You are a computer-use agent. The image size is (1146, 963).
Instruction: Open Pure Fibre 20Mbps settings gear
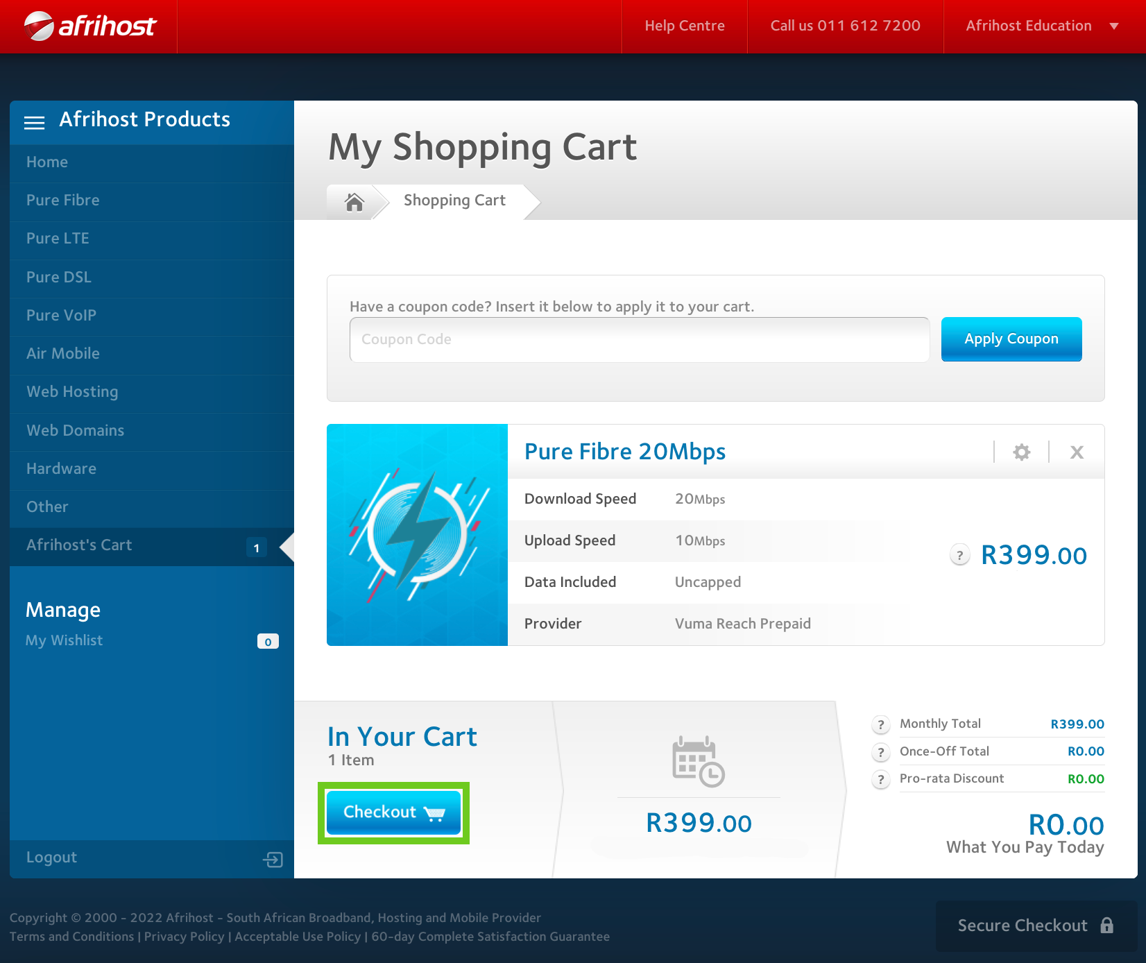point(1021,452)
